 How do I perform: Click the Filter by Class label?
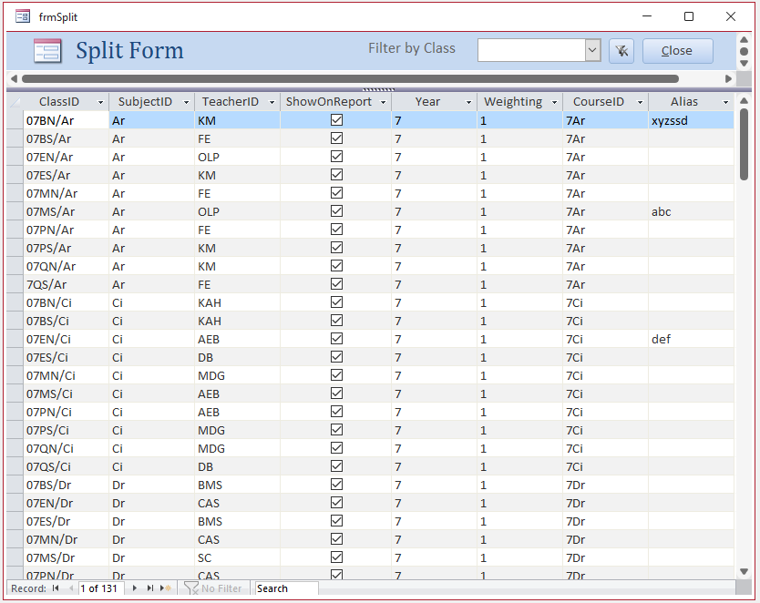click(412, 48)
